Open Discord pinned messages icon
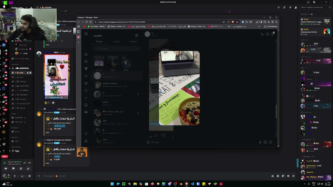 [x=290, y=7]
